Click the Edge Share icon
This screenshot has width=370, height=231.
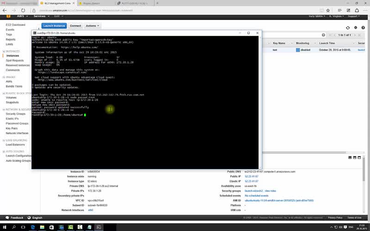pyautogui.click(x=357, y=10)
